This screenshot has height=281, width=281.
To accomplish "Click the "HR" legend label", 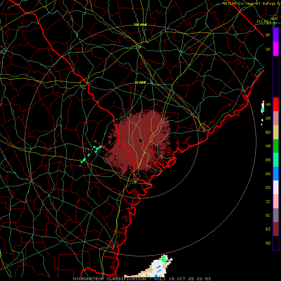I will (268, 146).
